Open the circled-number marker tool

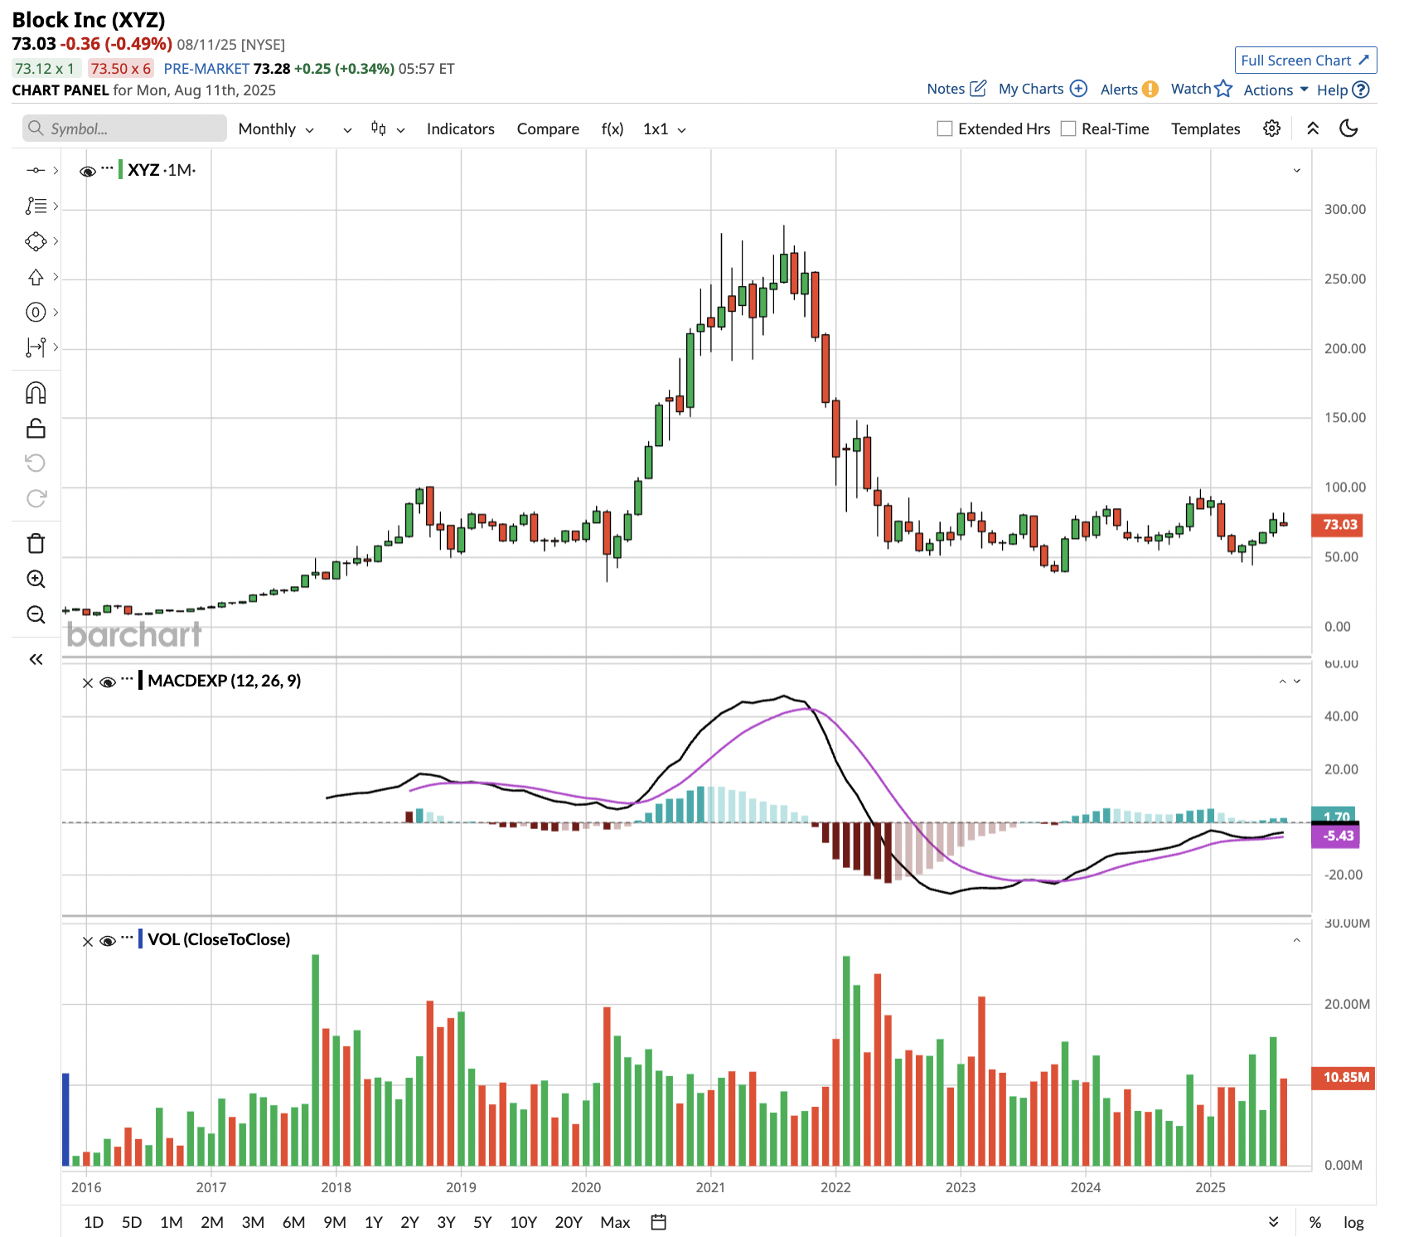pos(36,312)
